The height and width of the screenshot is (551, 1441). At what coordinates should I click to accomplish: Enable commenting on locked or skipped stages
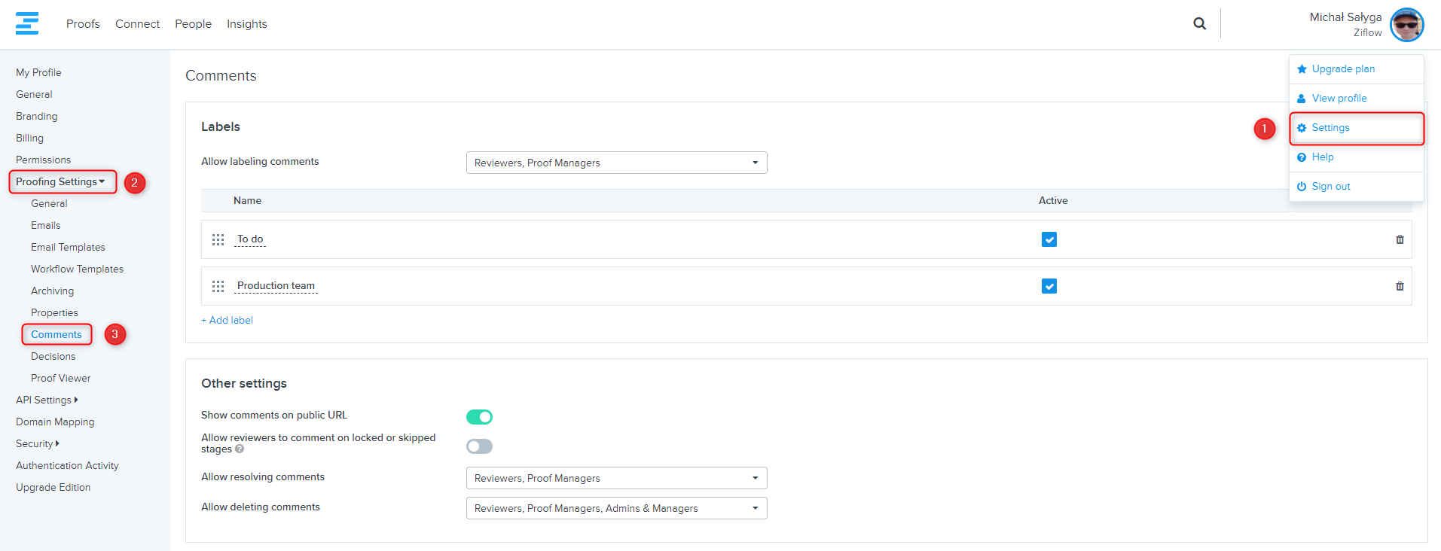(x=479, y=446)
